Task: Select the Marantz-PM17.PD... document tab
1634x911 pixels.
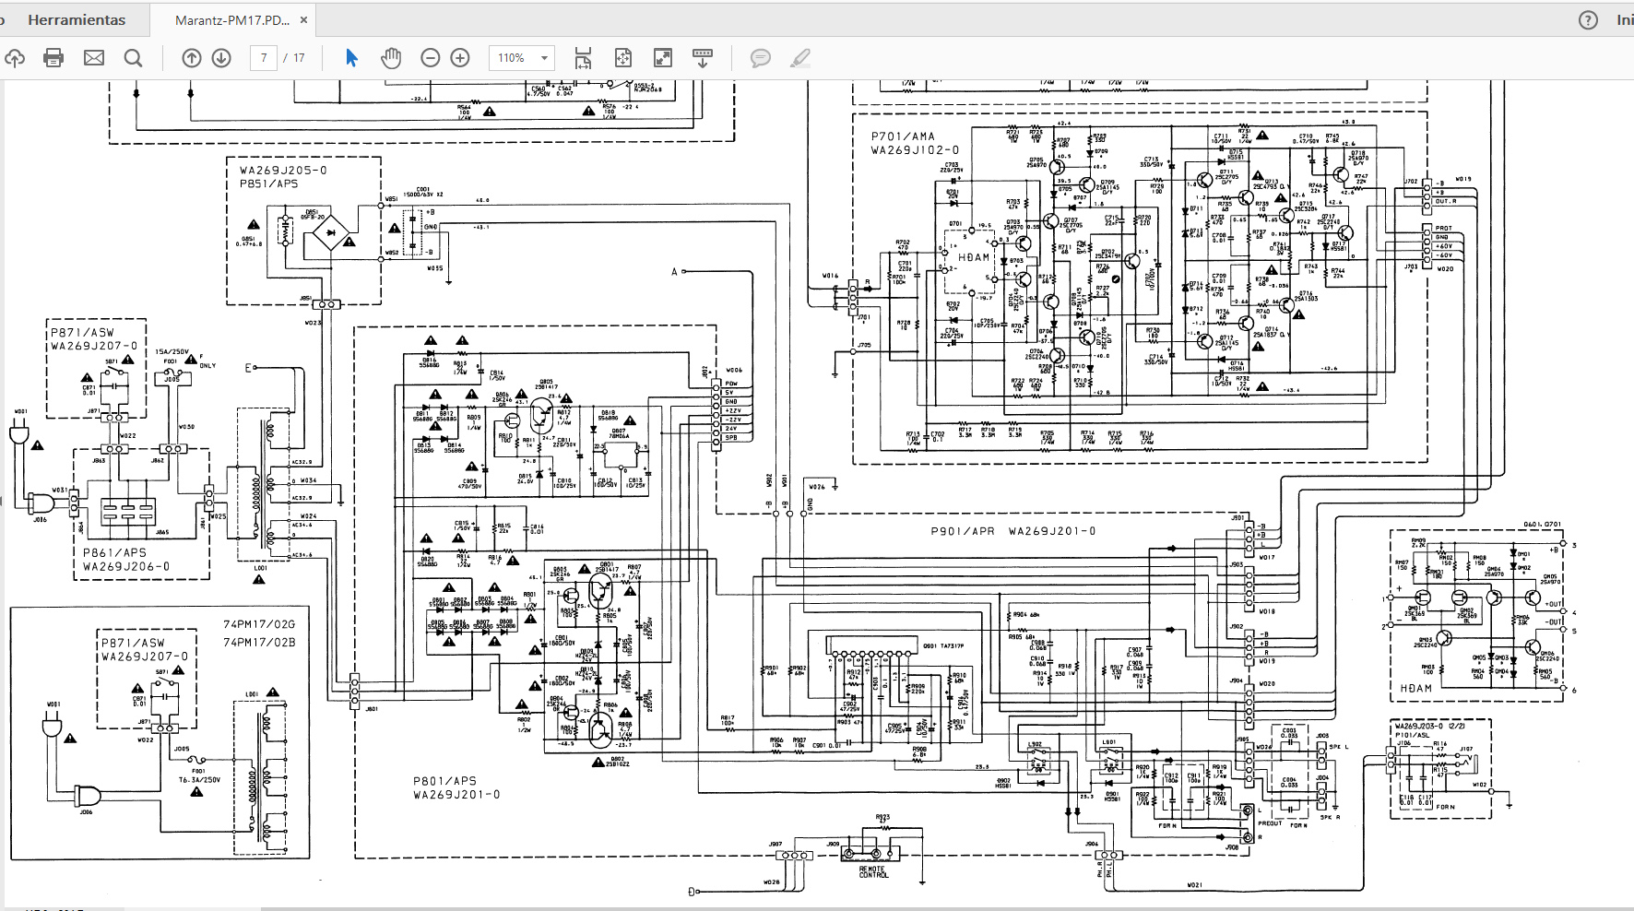Action: pos(232,19)
